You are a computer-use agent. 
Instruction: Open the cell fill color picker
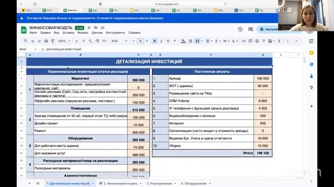coord(183,41)
